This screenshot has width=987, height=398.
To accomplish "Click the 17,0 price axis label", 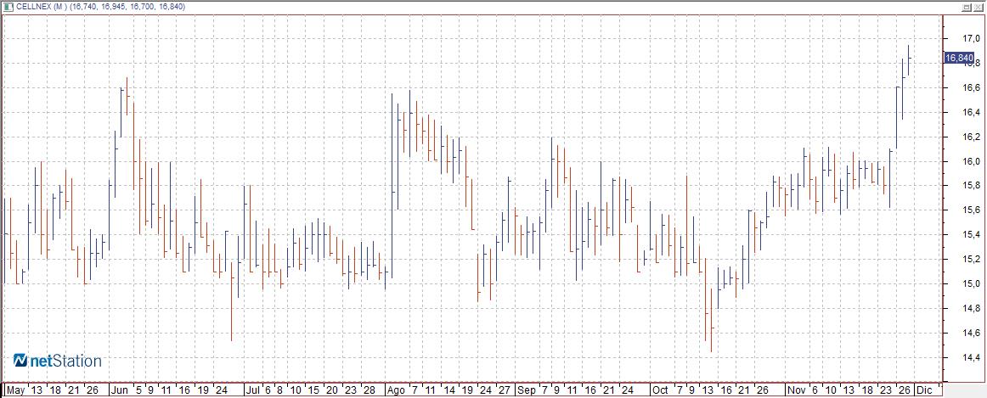I will 971,39.
